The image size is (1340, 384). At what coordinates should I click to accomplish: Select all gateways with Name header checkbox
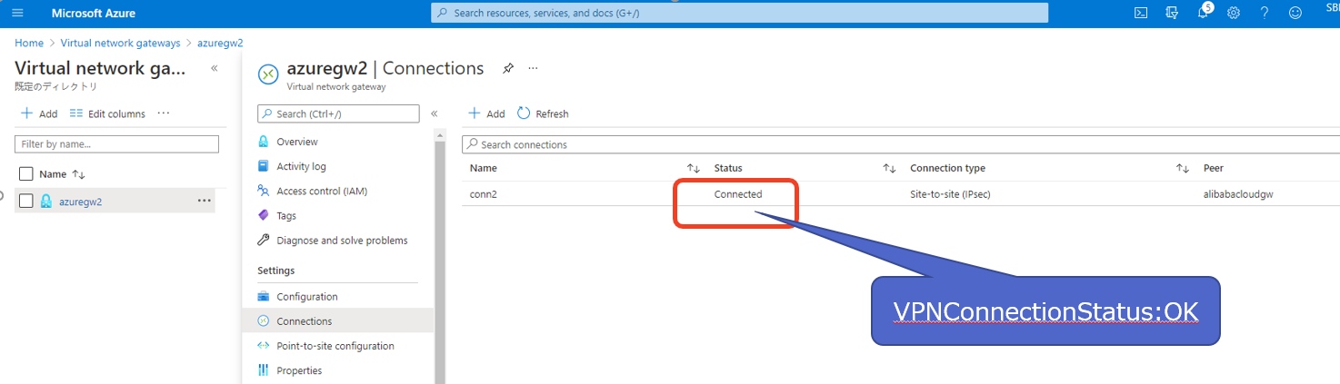pos(25,174)
